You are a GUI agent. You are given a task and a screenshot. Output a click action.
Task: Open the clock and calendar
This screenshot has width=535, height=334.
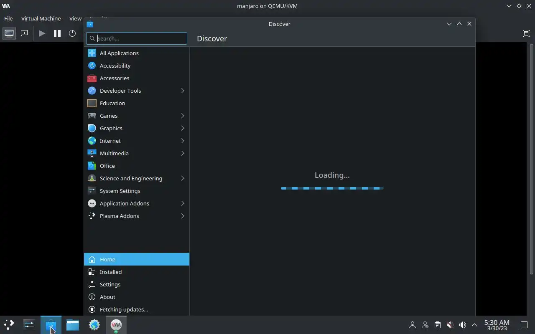click(x=497, y=325)
